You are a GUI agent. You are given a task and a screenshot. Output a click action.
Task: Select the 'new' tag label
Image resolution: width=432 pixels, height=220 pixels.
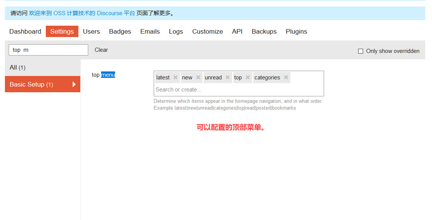pos(187,77)
